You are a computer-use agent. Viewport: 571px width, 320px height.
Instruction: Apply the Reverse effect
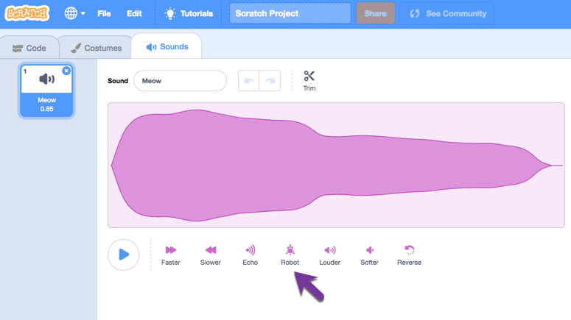409,255
